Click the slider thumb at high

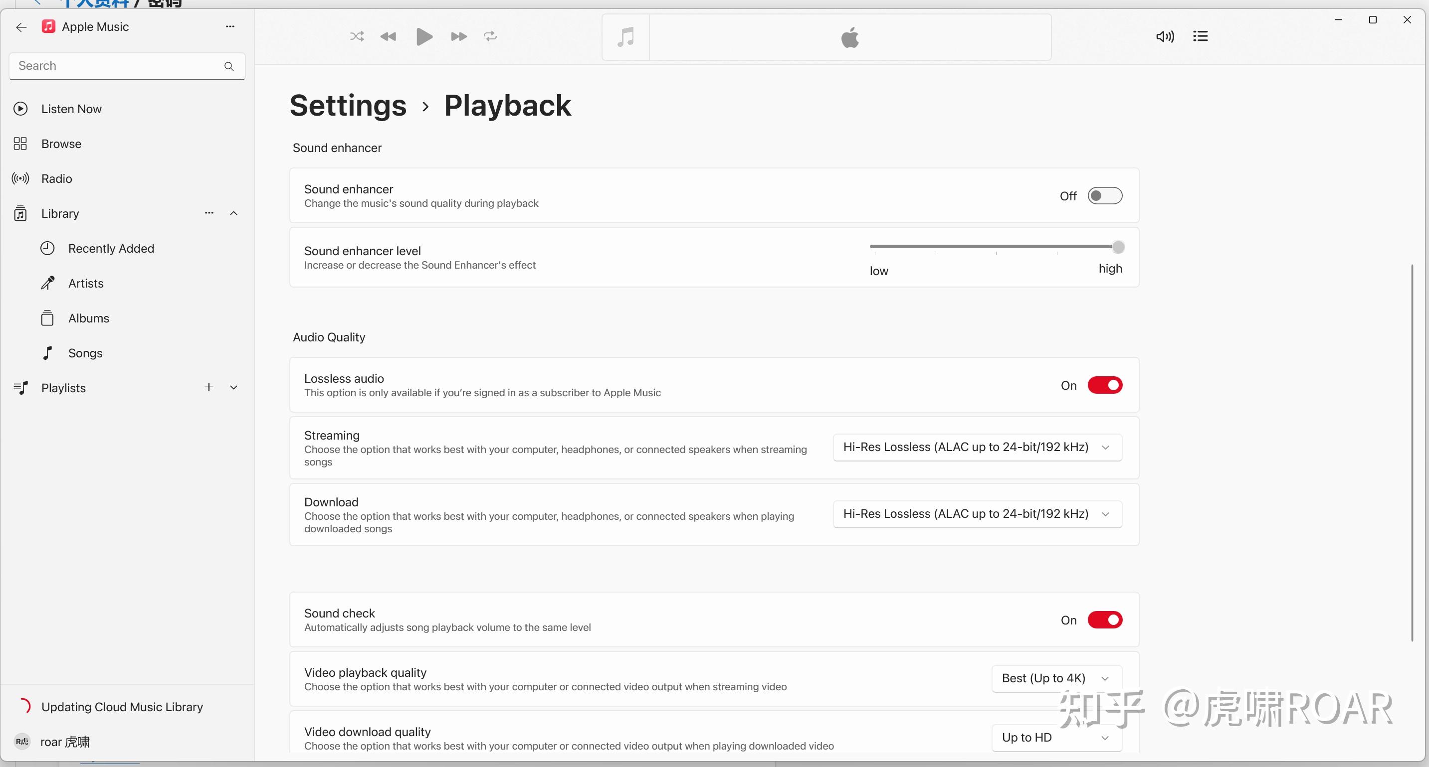click(x=1118, y=247)
